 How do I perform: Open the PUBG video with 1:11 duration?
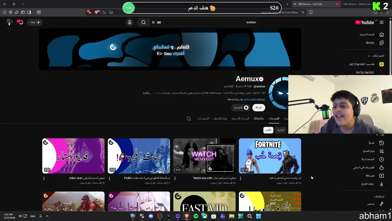coord(139,156)
